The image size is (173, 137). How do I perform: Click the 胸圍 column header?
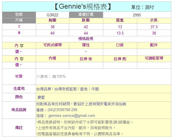(52, 20)
